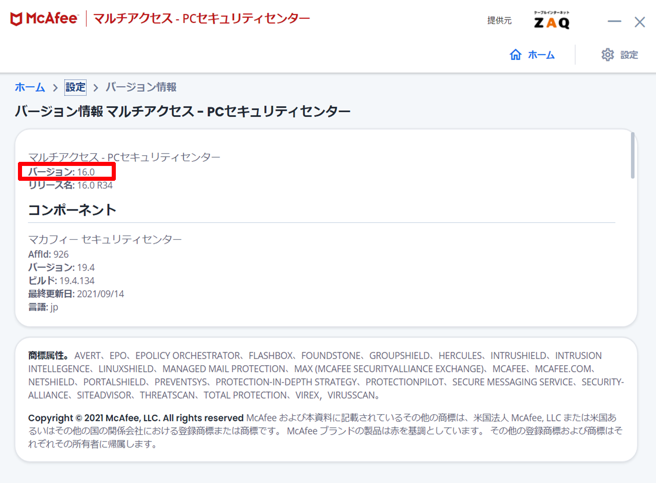Screen dimensions: 656x483
Task: Click the 商標属性 trademark heading
Action: [x=49, y=355]
